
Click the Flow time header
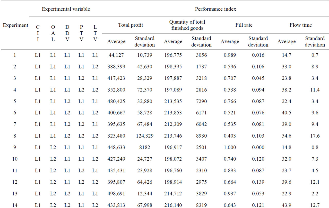pos(301,25)
